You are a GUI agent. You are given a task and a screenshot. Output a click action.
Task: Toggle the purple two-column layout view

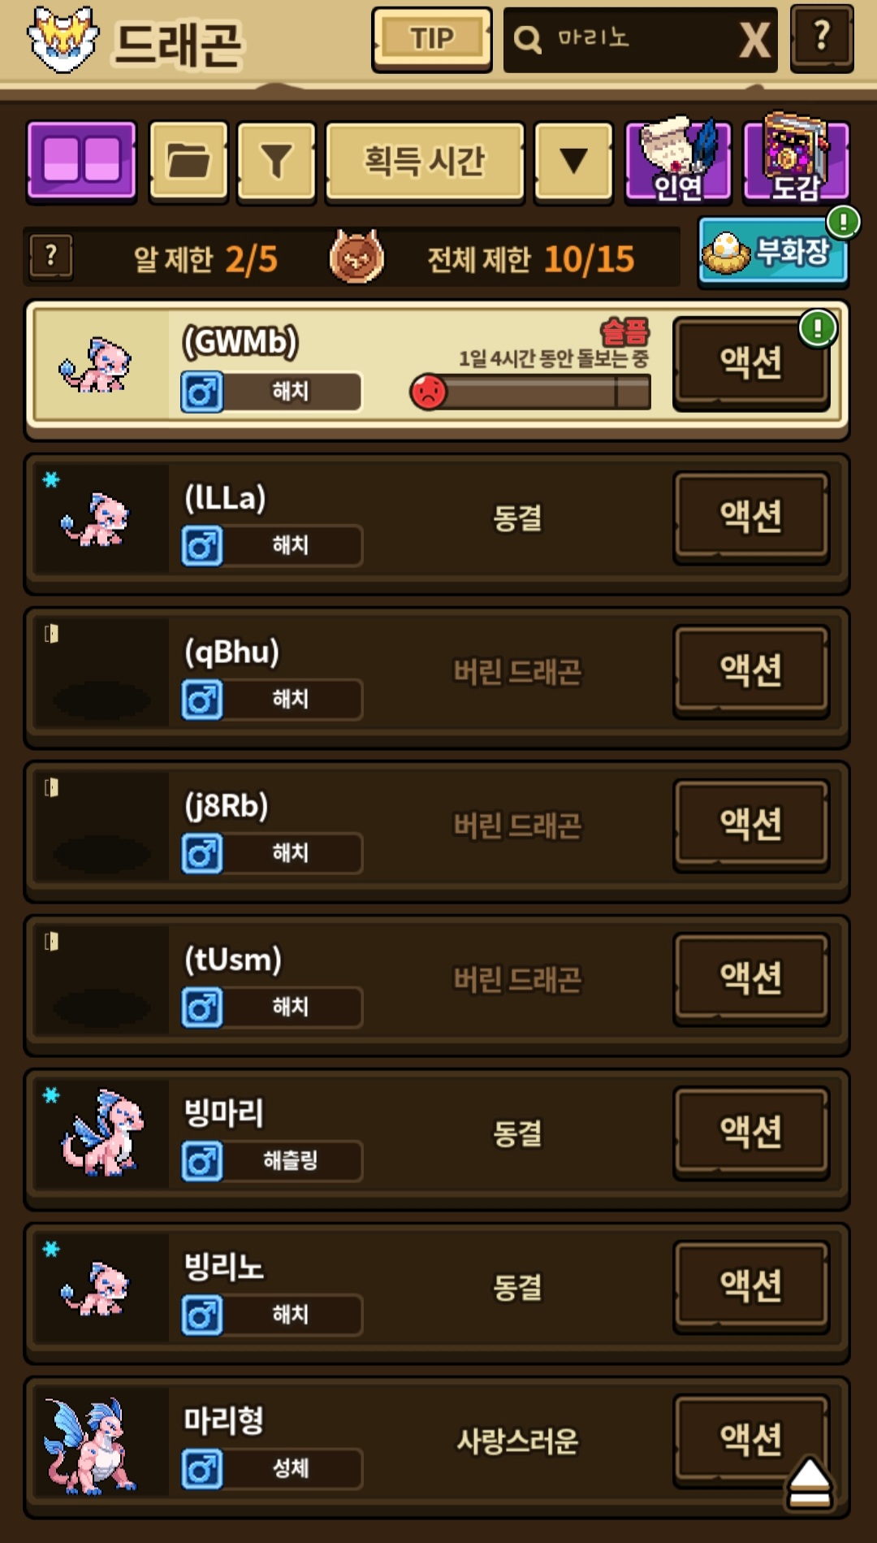point(81,160)
